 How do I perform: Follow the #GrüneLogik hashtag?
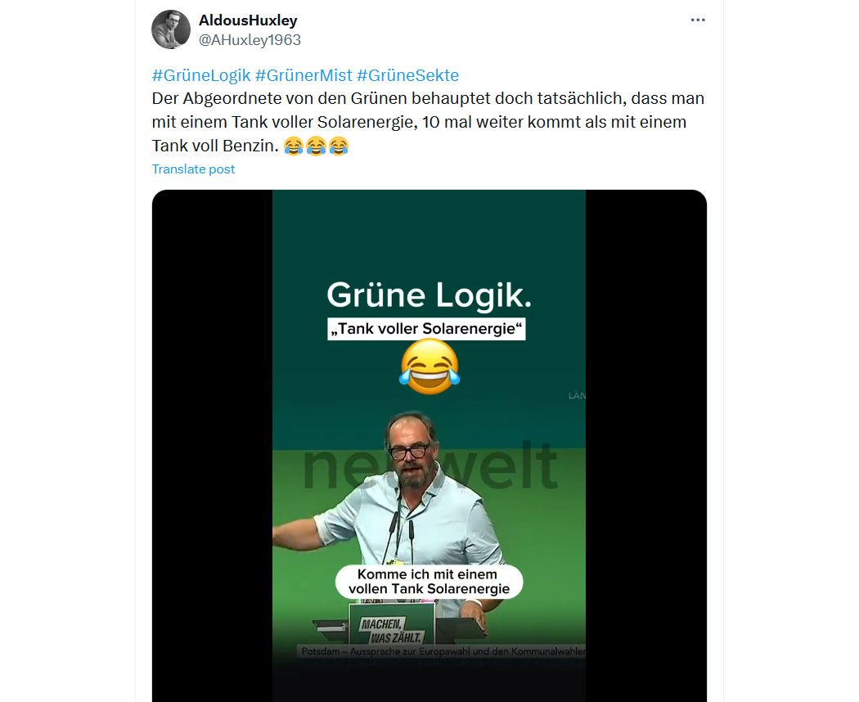201,75
